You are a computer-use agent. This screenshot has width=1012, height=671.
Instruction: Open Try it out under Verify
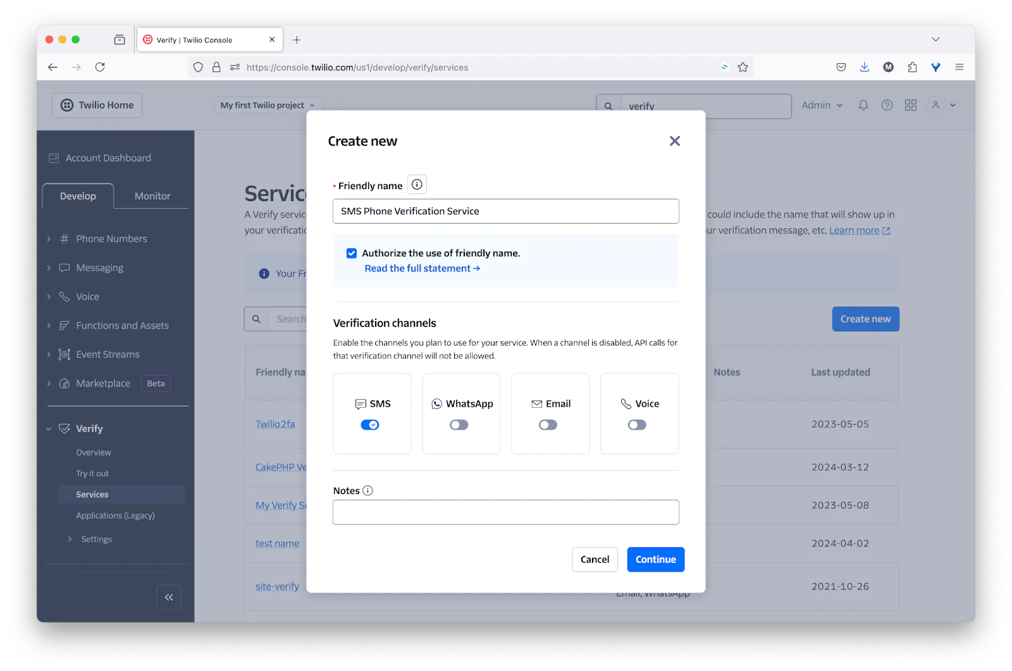pyautogui.click(x=92, y=474)
